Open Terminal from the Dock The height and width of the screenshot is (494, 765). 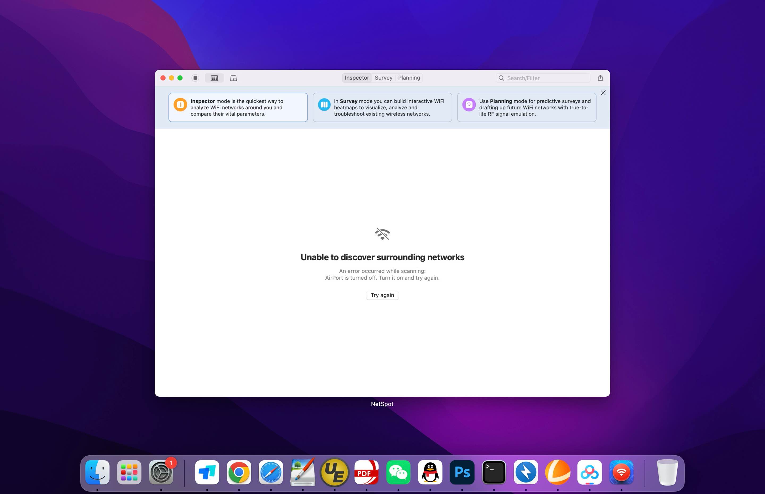pos(494,472)
